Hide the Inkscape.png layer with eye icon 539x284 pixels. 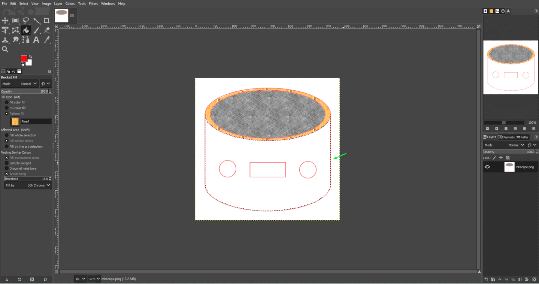tap(487, 167)
